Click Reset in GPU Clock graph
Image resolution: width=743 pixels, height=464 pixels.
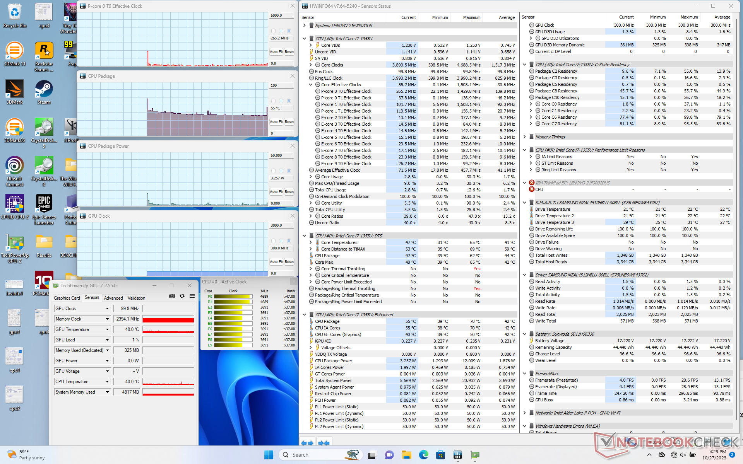(289, 262)
